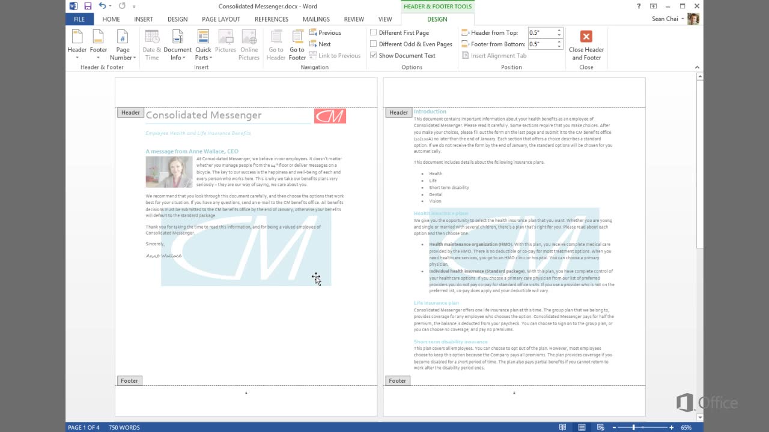
Task: Open the Undo history dropdown arrow
Action: pyautogui.click(x=111, y=6)
